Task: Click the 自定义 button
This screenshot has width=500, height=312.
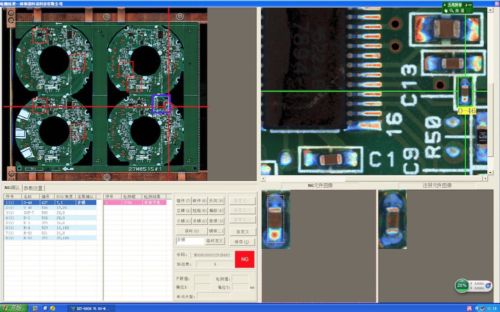Action: [x=242, y=232]
